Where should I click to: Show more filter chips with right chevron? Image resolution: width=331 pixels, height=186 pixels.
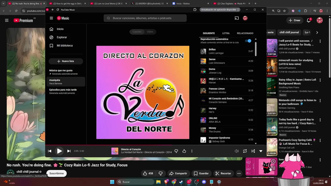pos(317,33)
